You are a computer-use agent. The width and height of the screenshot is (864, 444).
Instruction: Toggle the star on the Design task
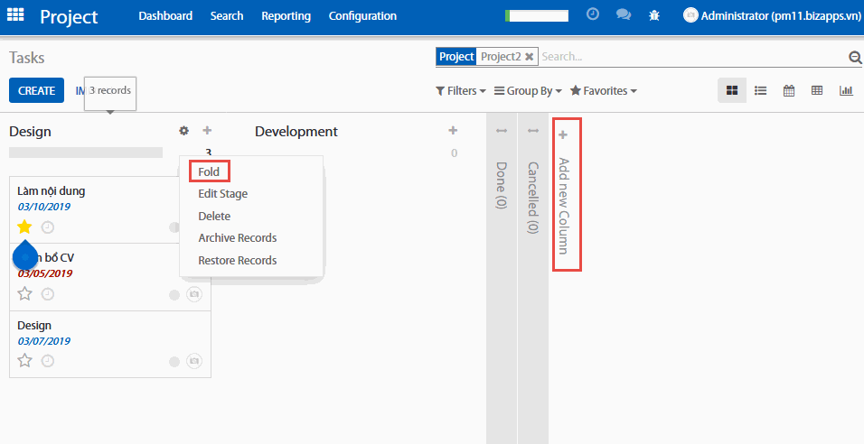pos(24,360)
